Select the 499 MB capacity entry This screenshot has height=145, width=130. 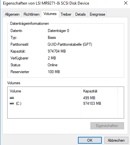click(89, 98)
